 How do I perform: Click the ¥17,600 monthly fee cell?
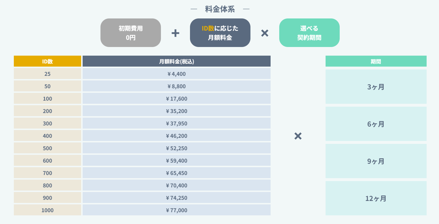pos(176,99)
